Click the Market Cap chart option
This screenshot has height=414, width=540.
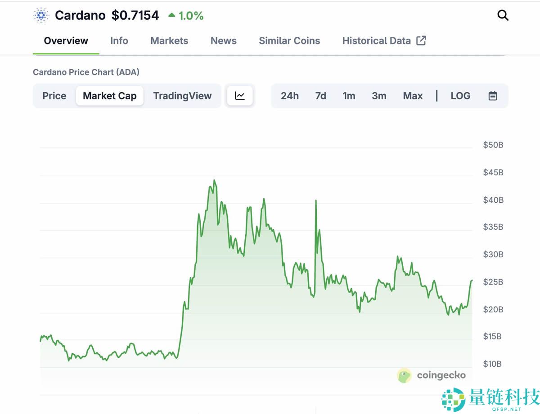click(109, 95)
